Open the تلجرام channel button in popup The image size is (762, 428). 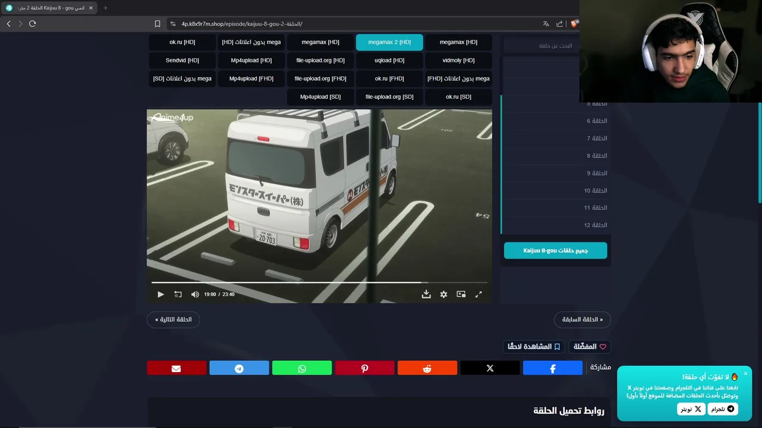tap(723, 409)
